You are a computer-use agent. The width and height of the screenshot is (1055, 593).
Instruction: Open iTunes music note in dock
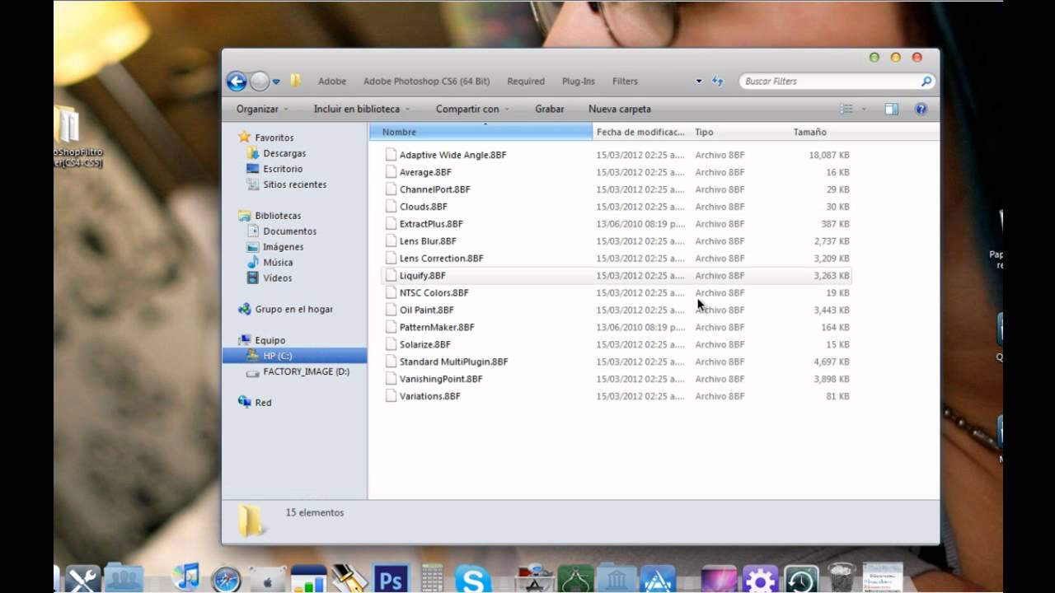click(186, 577)
